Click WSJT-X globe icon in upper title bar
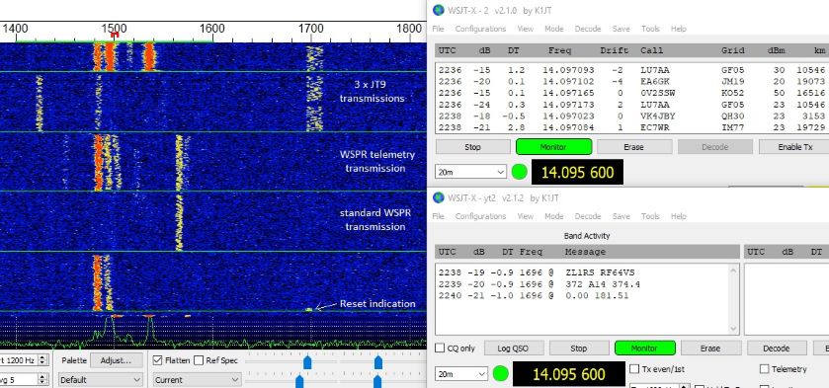The image size is (829, 388). pos(439,10)
